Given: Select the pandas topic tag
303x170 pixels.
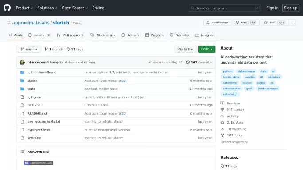Looking at the screenshot, I should pos(249,77).
